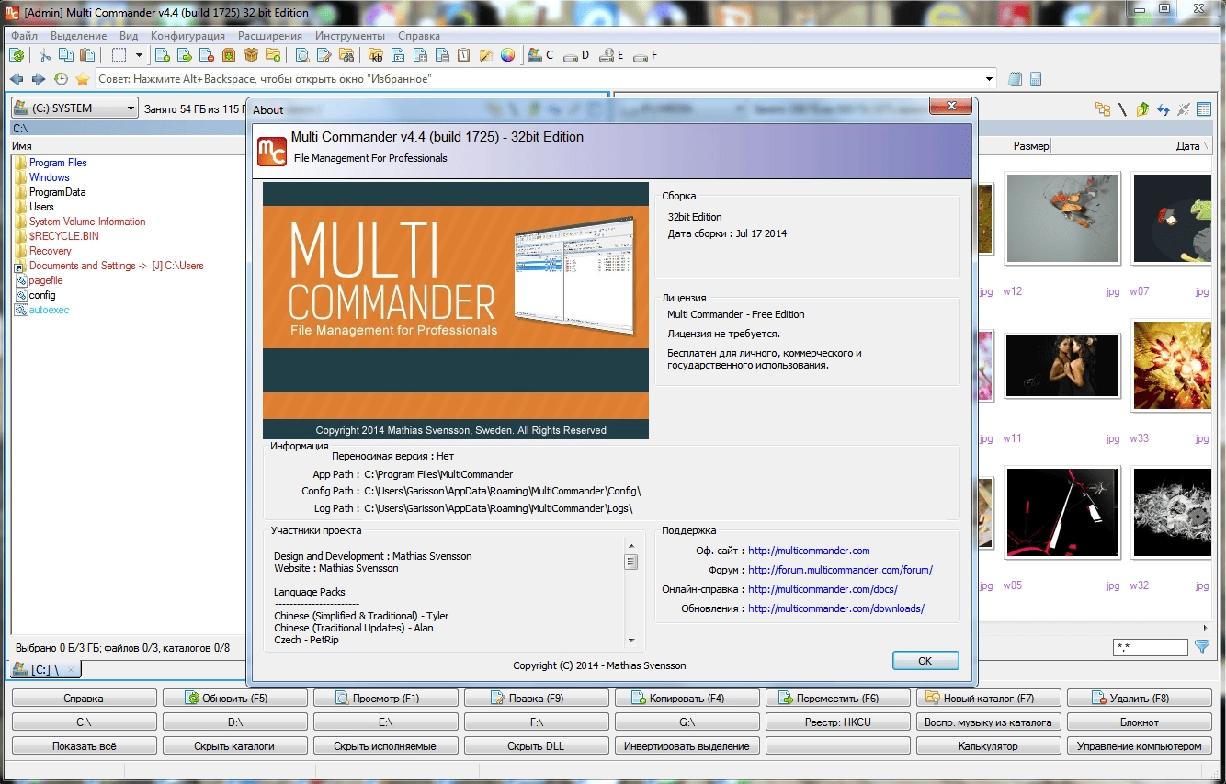Open the downloads updates link
This screenshot has height=784, width=1226.
(836, 608)
